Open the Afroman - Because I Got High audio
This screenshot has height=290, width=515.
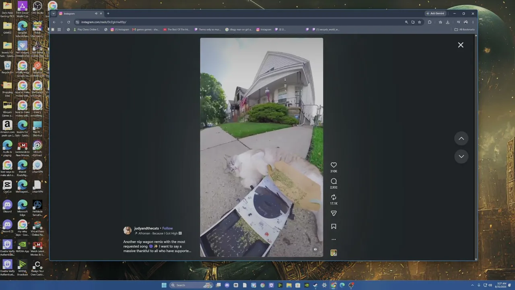click(158, 233)
